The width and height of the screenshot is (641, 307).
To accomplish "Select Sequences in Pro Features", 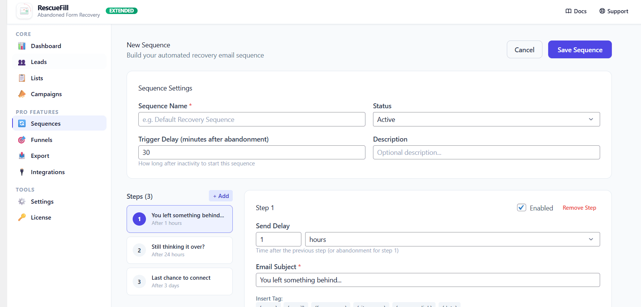I will click(x=60, y=123).
